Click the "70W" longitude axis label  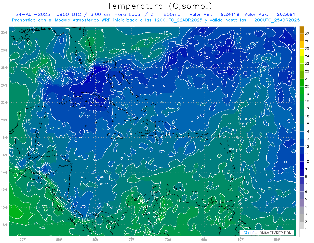pos(168,240)
